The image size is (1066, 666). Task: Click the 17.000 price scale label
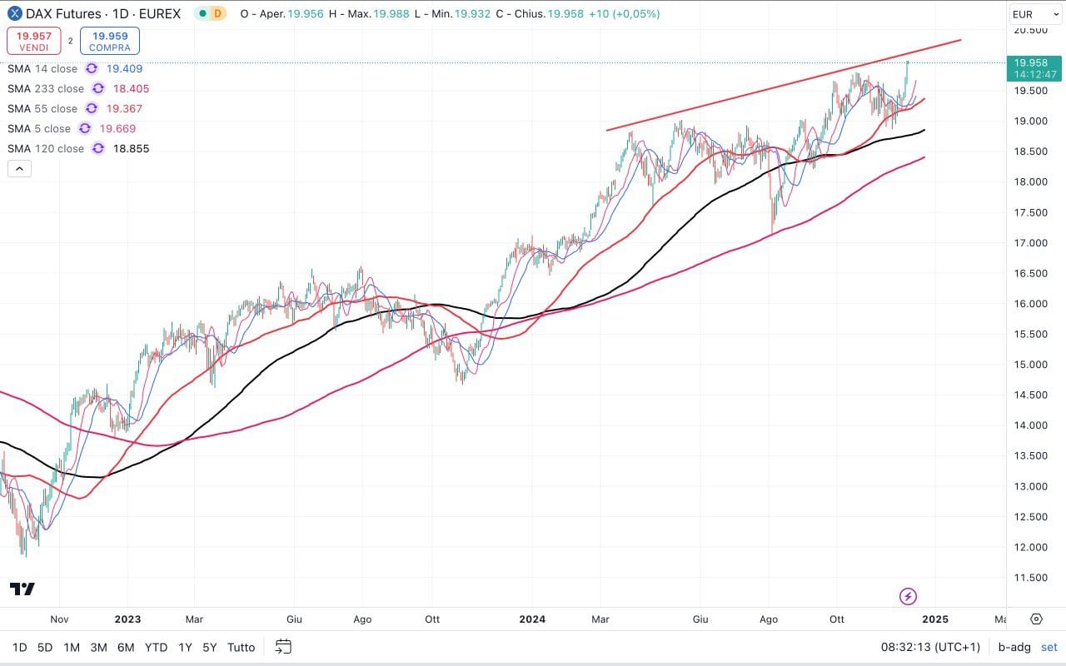coord(1030,243)
